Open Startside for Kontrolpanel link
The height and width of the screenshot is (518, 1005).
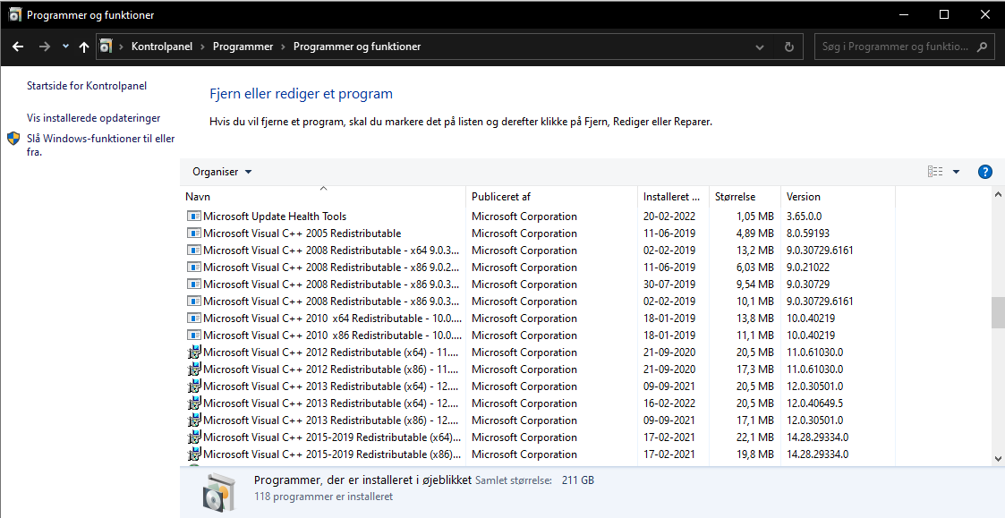[x=87, y=86]
